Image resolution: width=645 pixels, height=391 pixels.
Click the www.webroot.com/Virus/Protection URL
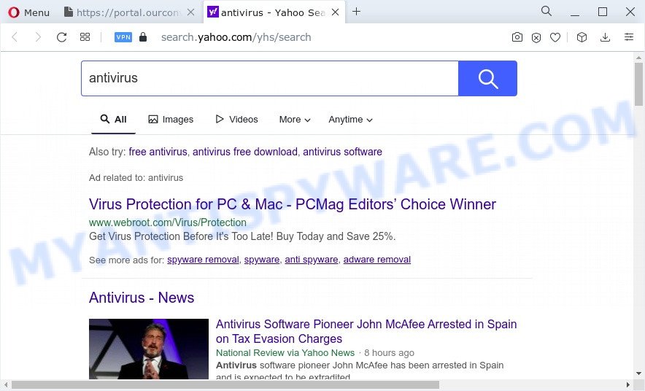(167, 222)
